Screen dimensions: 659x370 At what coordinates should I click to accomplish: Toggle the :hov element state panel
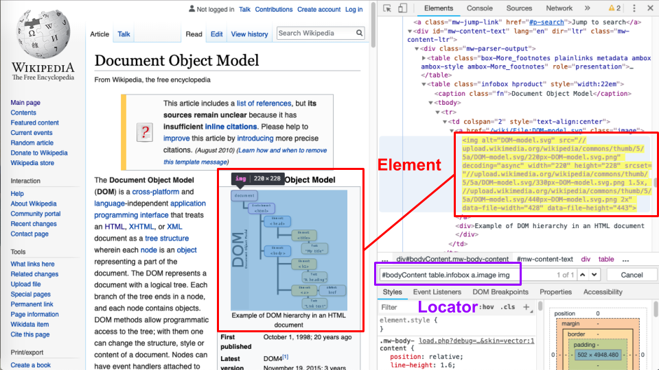(x=487, y=307)
